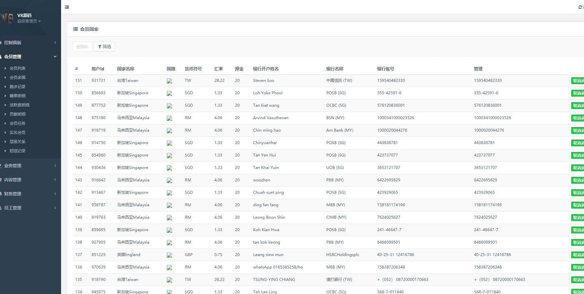This screenshot has height=294, width=584.
Task: Click the flag icon for Leang siew mun
Action: tap(169, 255)
